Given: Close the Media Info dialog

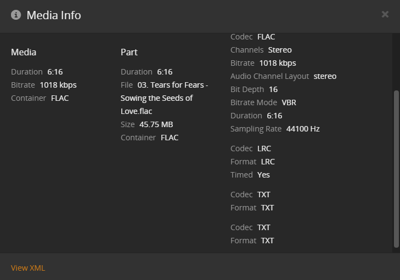Looking at the screenshot, I should [385, 14].
